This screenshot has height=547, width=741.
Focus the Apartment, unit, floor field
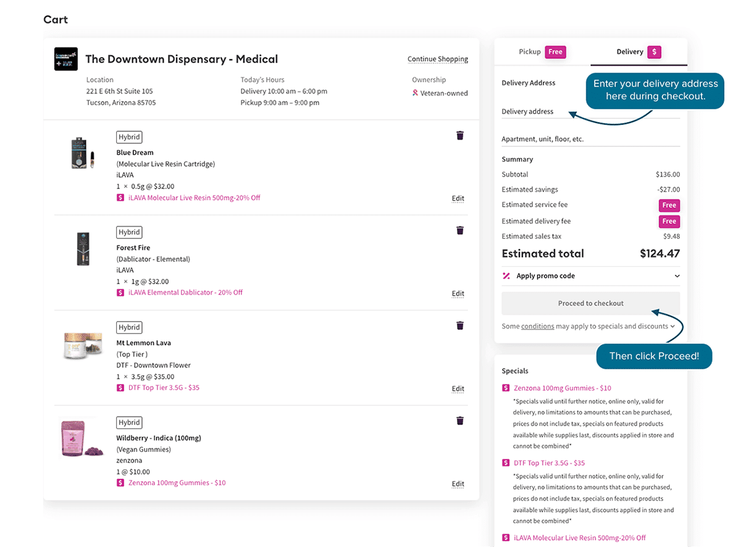point(590,140)
